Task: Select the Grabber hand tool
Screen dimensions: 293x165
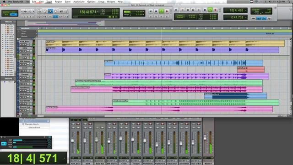Action: point(55,11)
